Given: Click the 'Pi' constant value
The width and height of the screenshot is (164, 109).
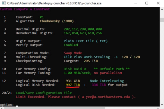Looking at the screenshot, I should [42, 17].
